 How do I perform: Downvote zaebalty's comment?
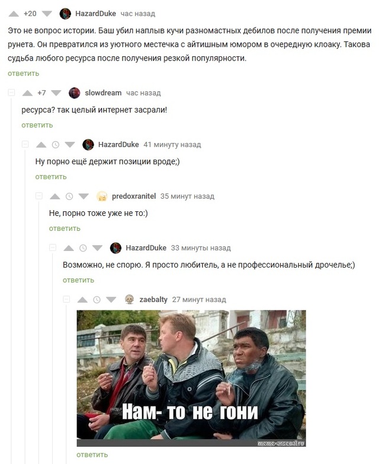coord(111,300)
